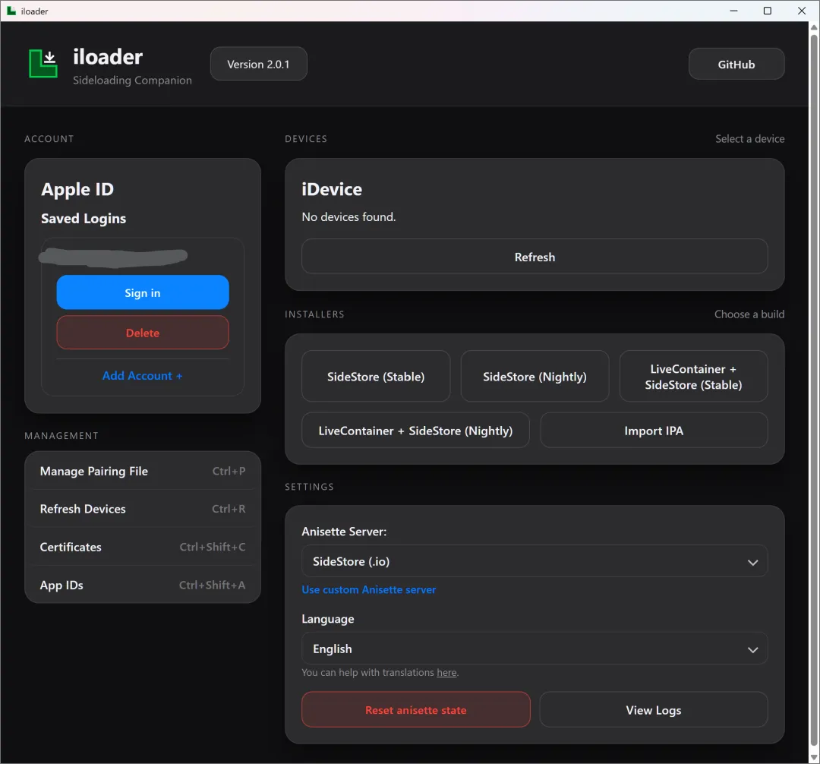The width and height of the screenshot is (820, 764).
Task: Expand the Anisette Server dropdown
Action: [535, 561]
